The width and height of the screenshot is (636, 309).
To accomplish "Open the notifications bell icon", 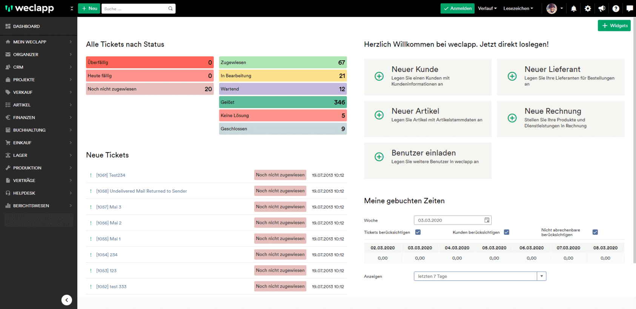I will [573, 9].
